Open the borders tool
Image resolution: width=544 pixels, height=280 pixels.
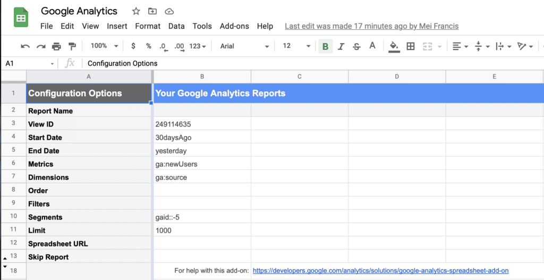click(x=411, y=46)
